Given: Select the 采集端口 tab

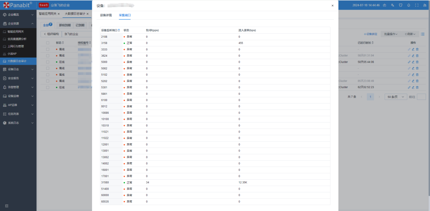Looking at the screenshot, I should click(x=125, y=15).
